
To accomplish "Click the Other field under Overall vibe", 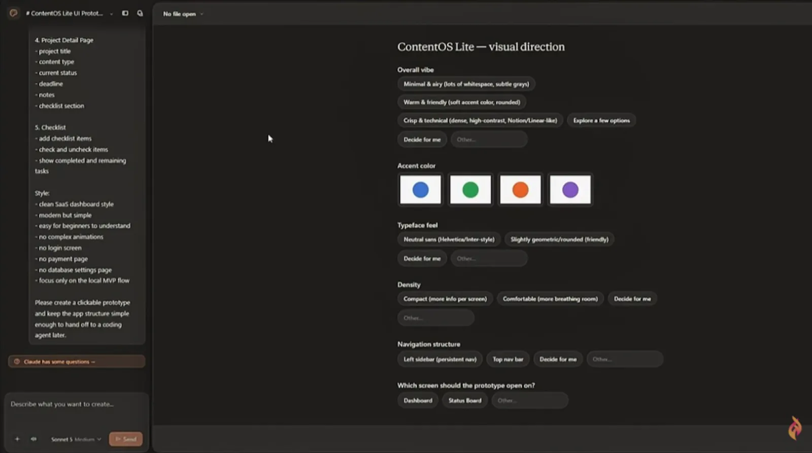I will 489,140.
